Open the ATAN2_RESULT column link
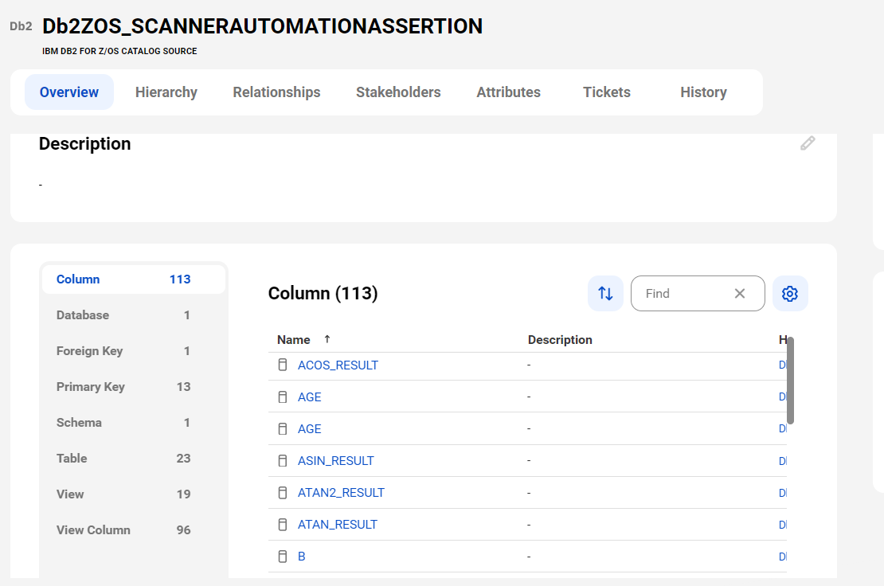This screenshot has height=586, width=884. tap(341, 493)
